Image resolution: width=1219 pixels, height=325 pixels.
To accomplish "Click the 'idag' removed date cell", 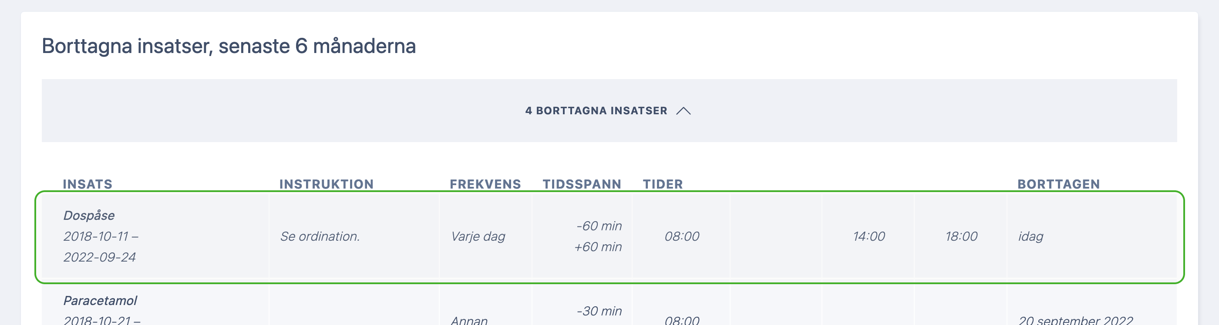I will coord(1030,236).
